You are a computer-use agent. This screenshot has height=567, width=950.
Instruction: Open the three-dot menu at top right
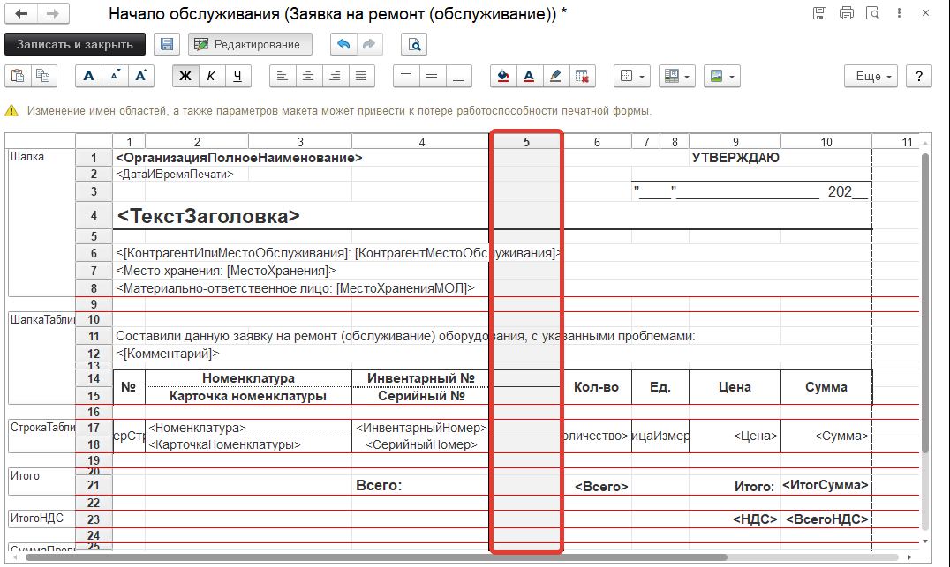tap(899, 11)
